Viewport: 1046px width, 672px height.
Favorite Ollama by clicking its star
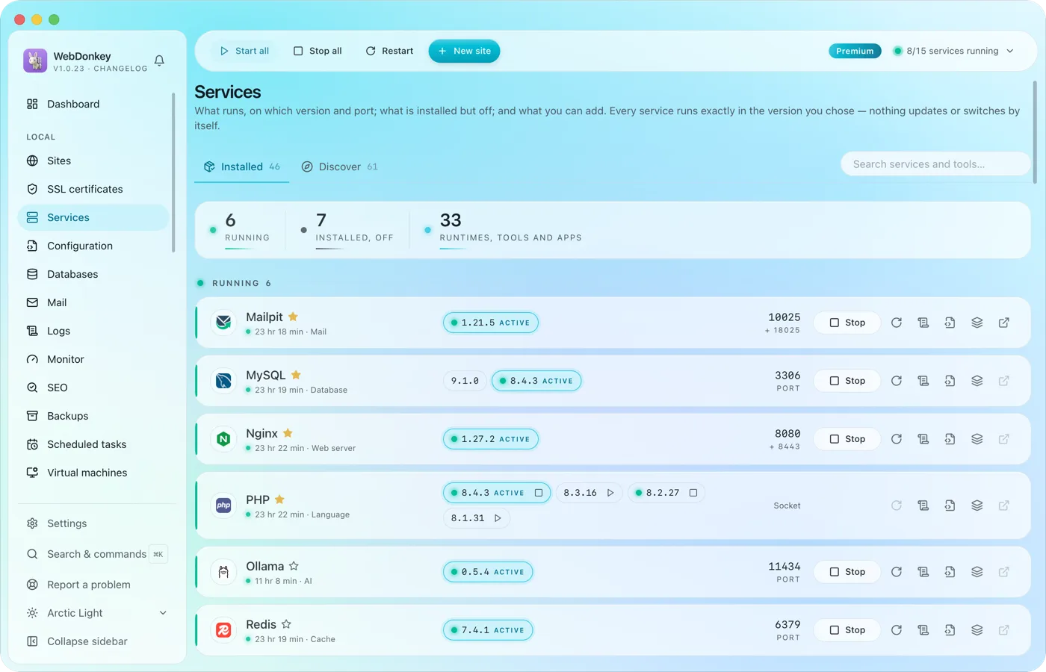coord(294,566)
